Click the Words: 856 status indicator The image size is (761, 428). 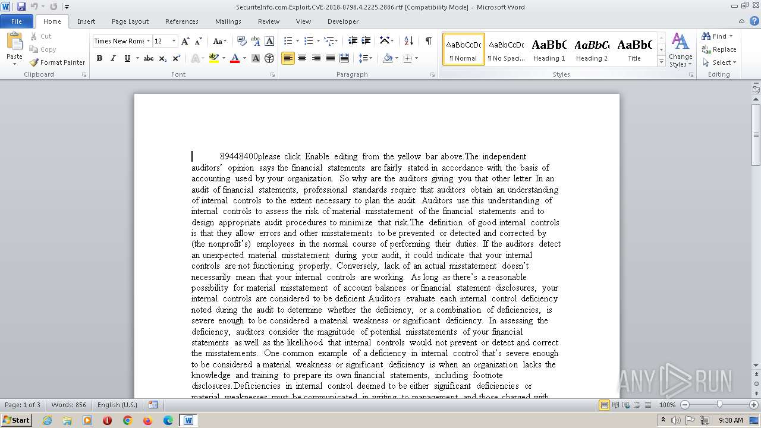69,405
